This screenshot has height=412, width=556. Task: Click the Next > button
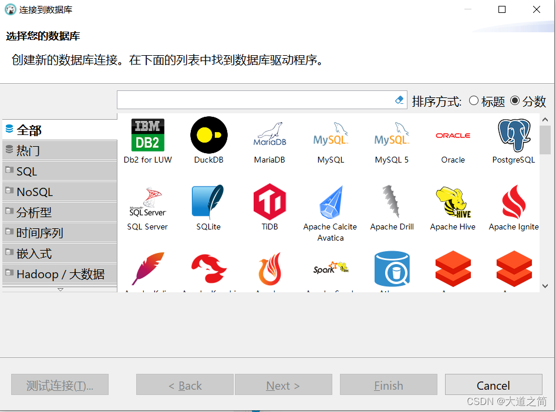(x=284, y=384)
